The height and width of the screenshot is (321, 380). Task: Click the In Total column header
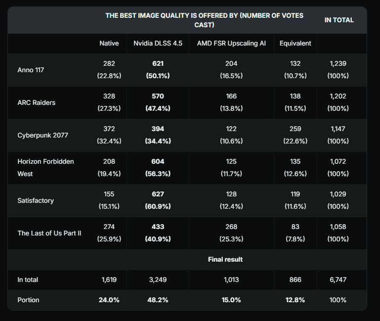click(x=339, y=20)
